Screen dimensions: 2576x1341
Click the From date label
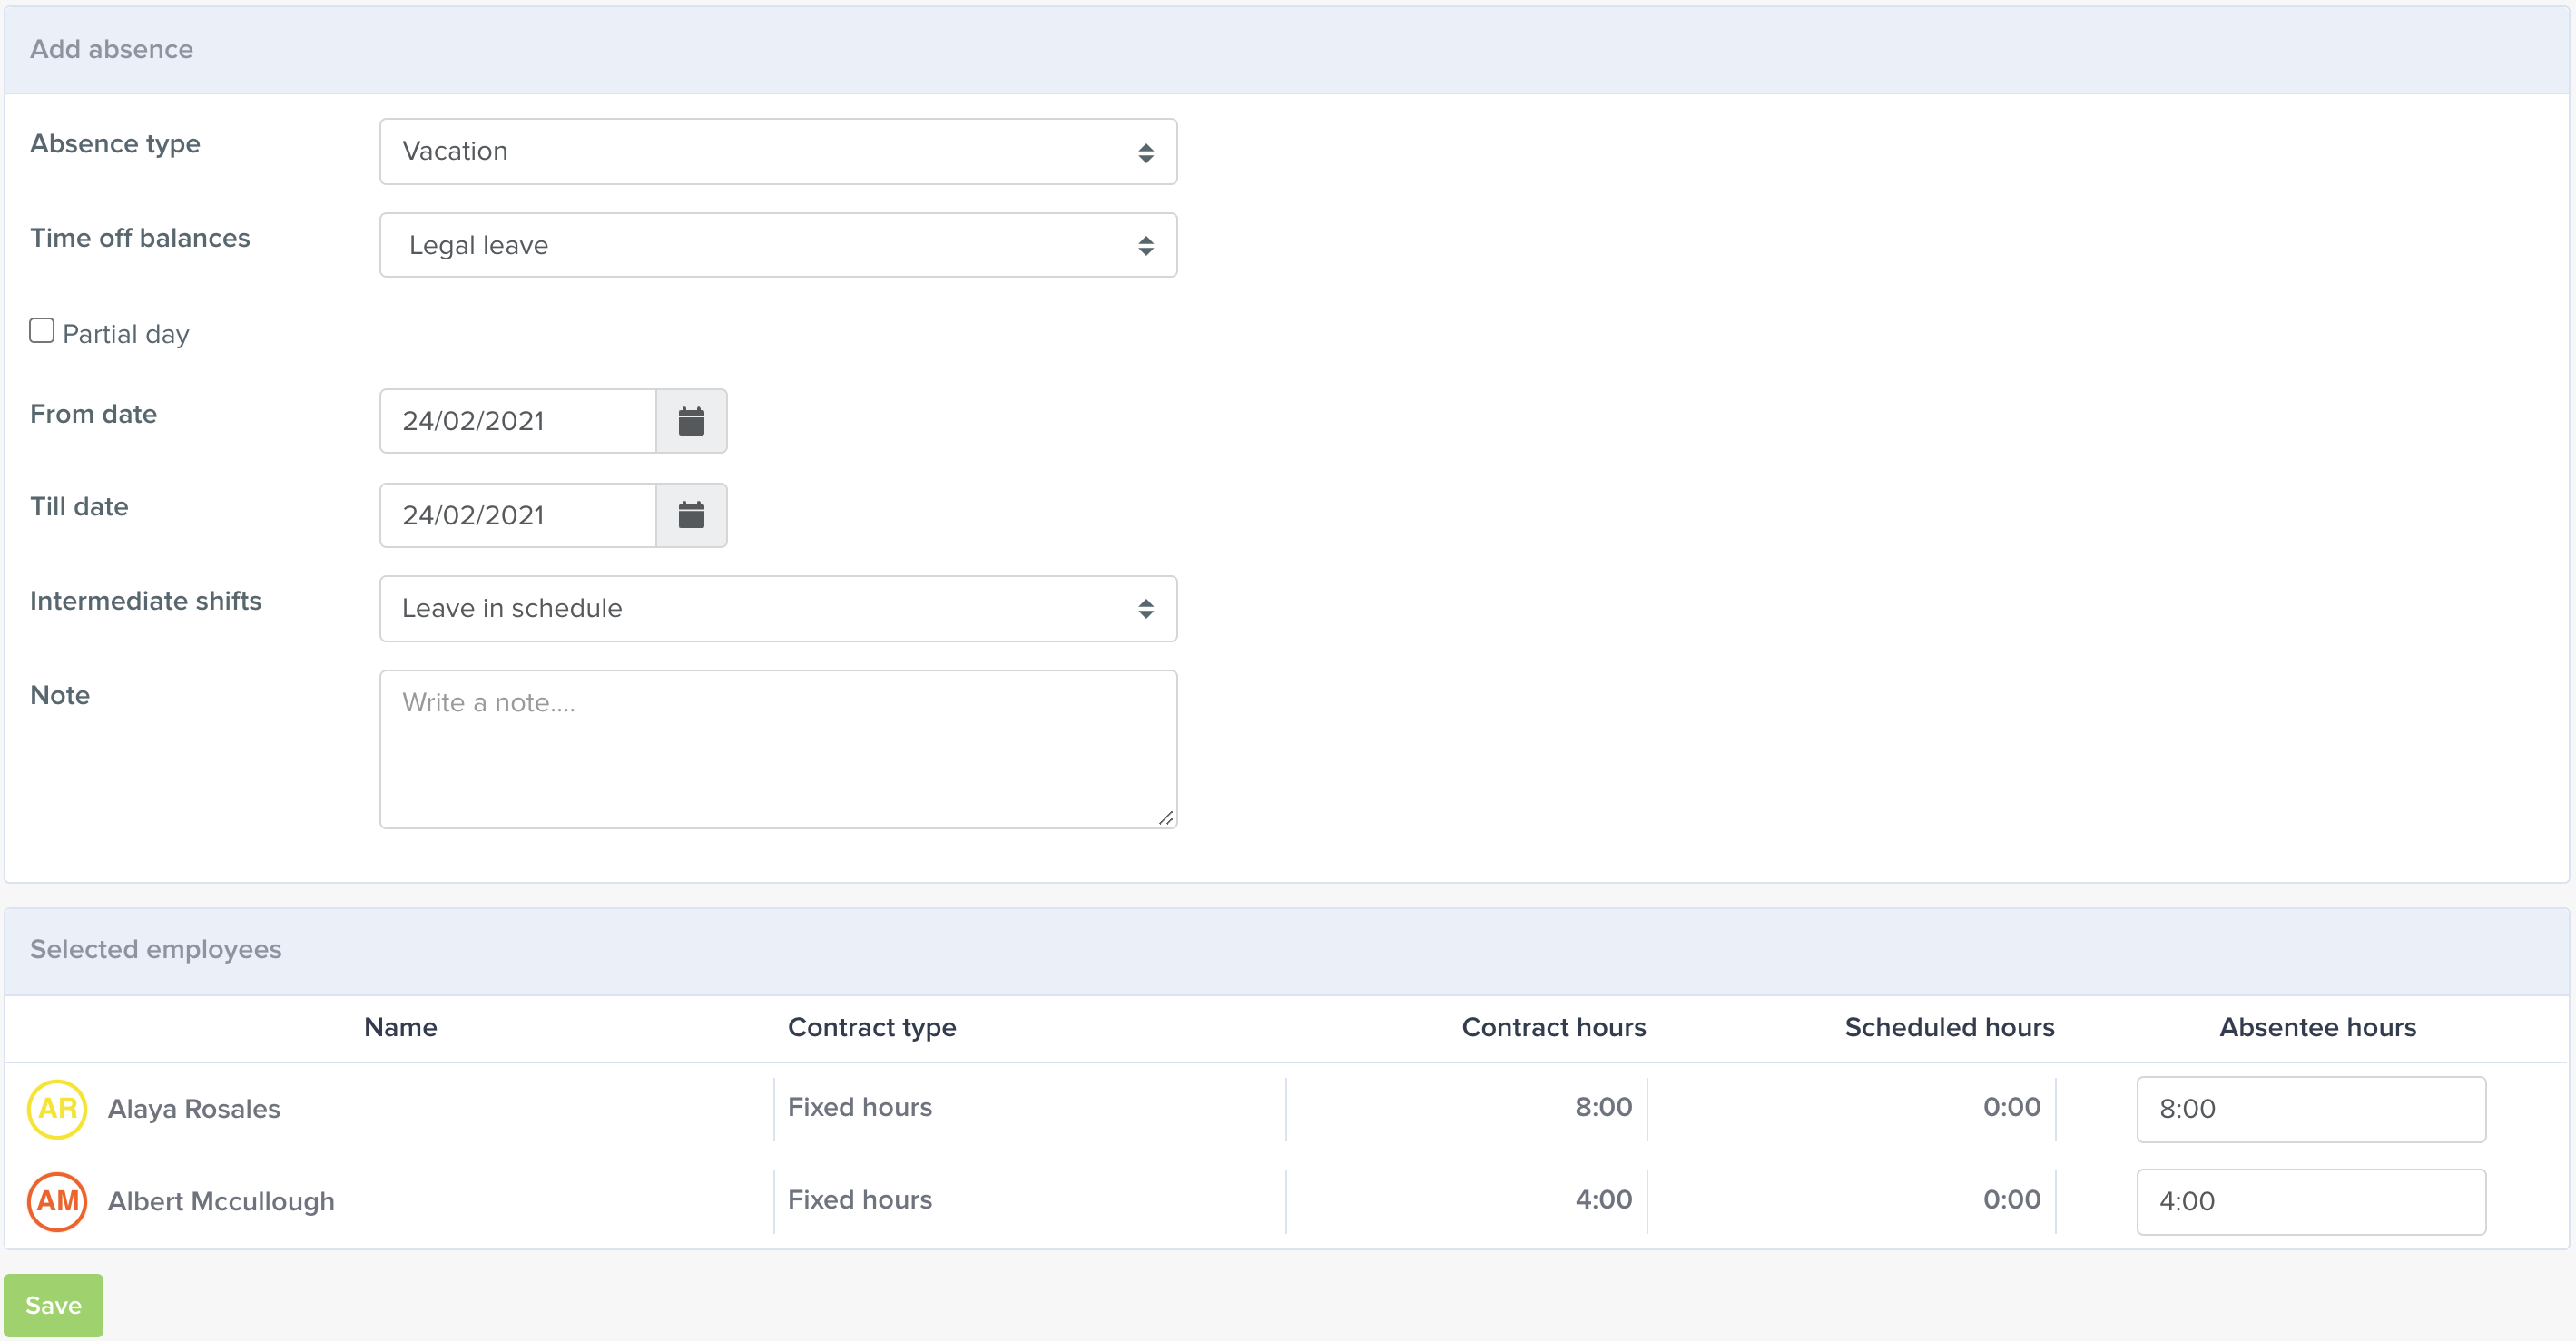93,414
